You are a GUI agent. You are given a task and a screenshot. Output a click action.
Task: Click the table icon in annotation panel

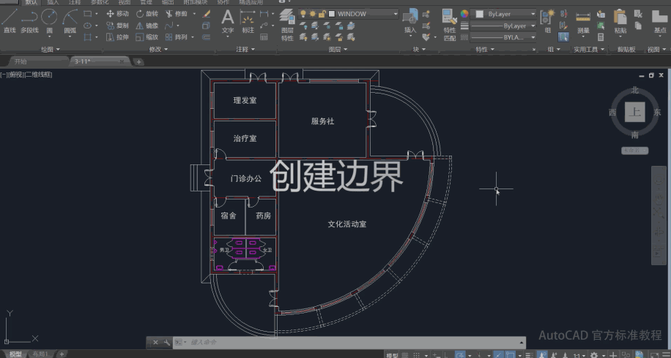click(x=264, y=37)
